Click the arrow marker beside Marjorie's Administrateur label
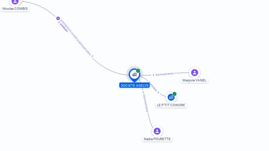 (153, 75)
